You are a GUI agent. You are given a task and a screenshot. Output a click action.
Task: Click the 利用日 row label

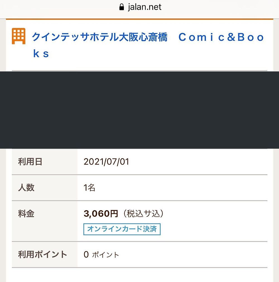point(30,161)
